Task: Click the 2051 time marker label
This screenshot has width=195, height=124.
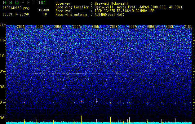Action: click(x=21, y=27)
